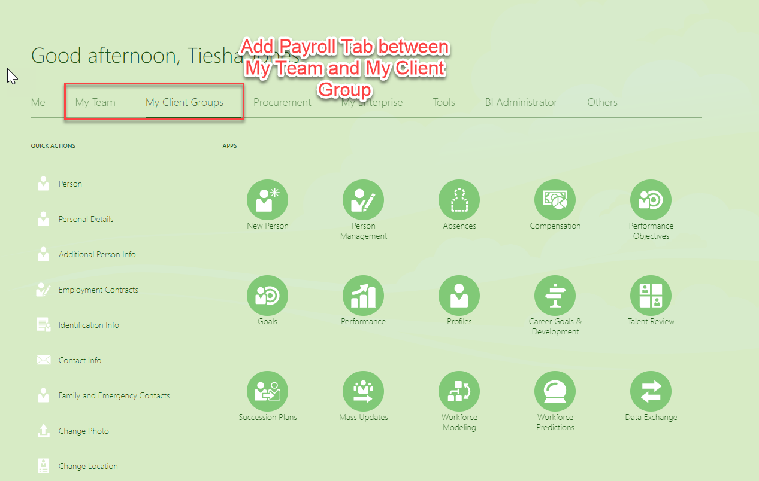Viewport: 759px width, 481px height.
Task: Open the Procurement tab
Action: (x=282, y=102)
